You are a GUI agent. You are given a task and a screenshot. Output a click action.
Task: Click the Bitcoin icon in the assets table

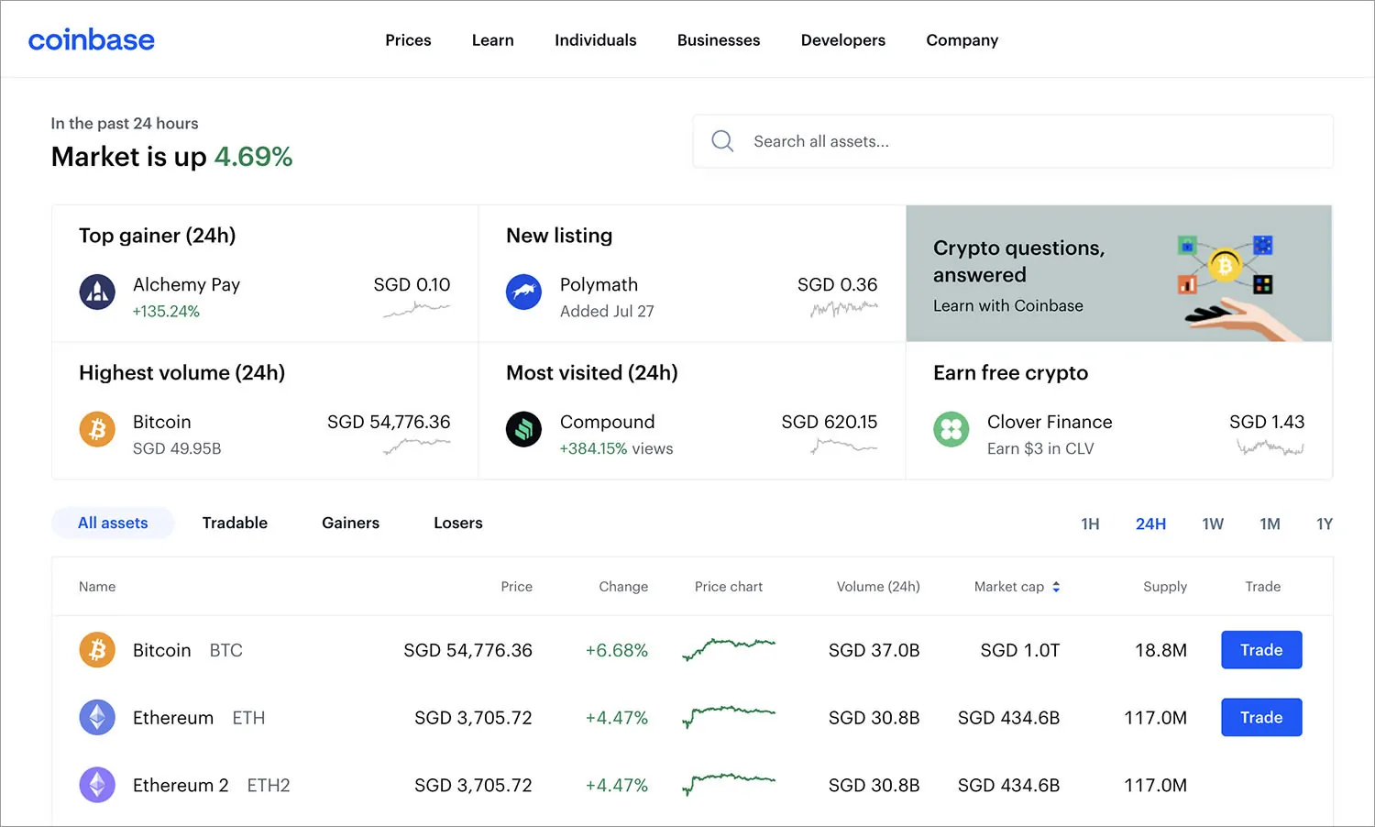[x=97, y=650]
